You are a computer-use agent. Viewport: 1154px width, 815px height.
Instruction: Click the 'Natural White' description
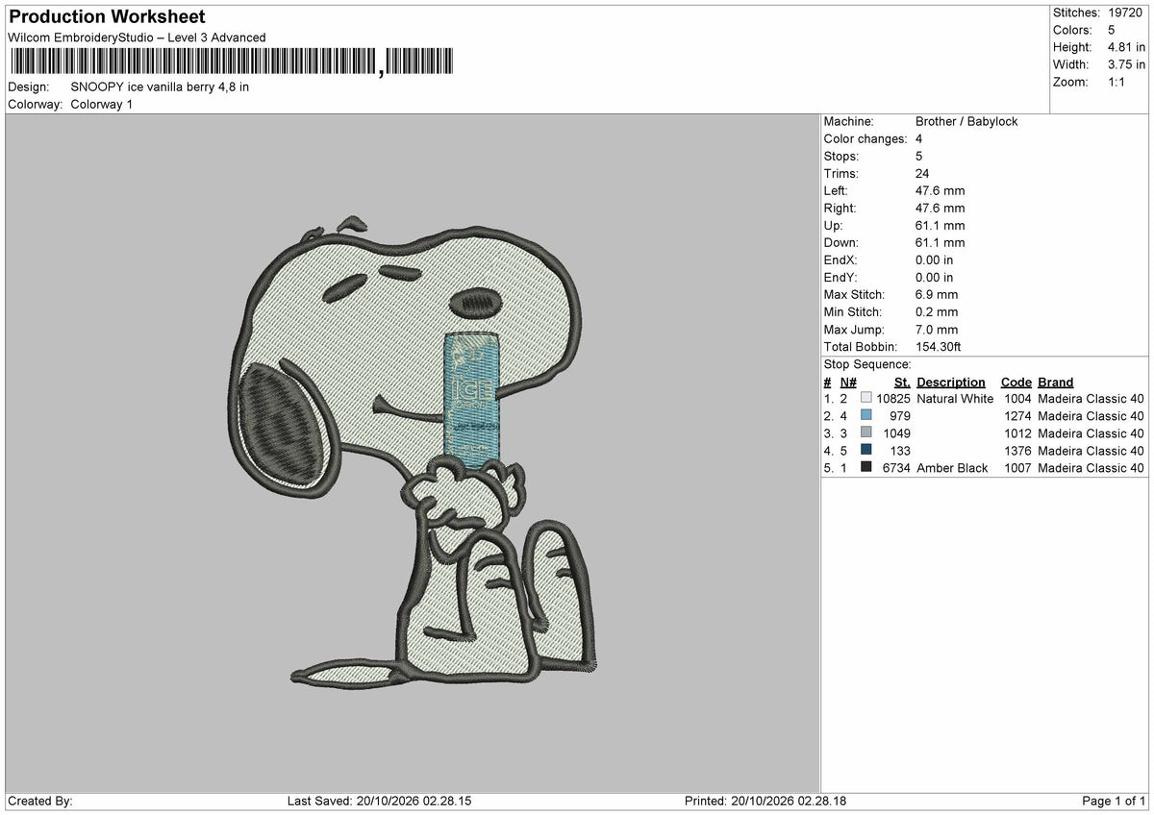coord(955,399)
